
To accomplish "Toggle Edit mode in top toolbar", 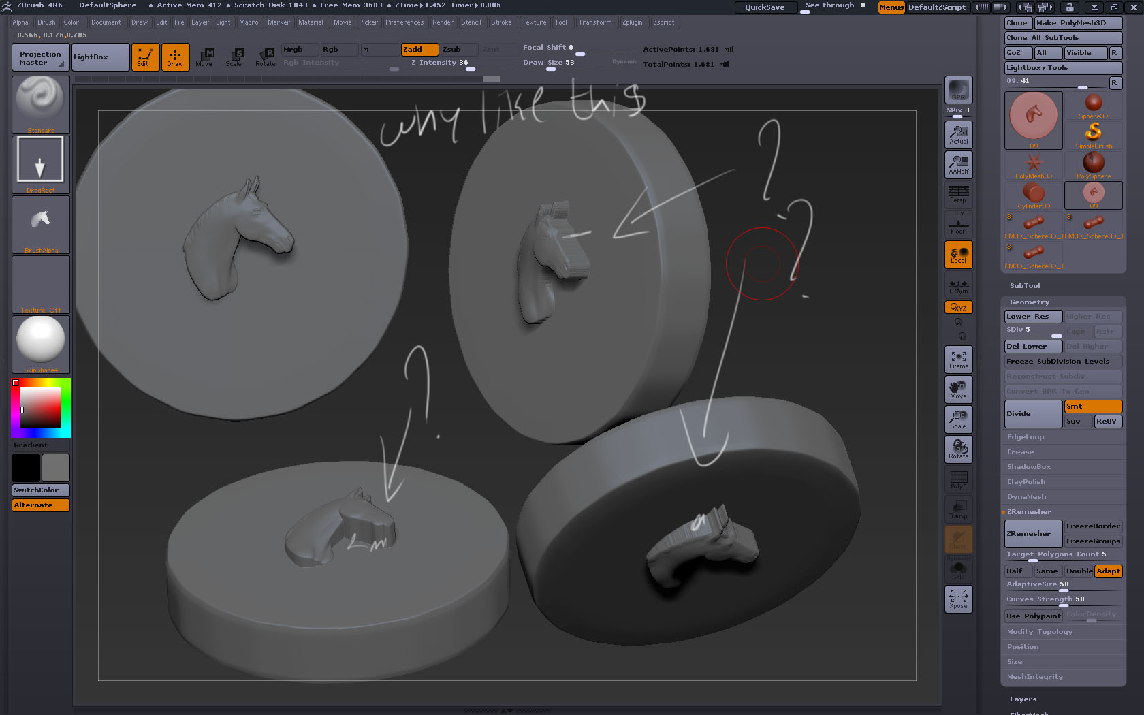I will point(145,57).
